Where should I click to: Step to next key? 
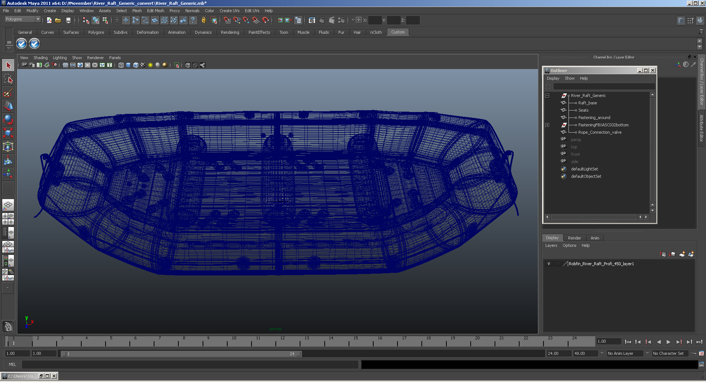(679, 342)
